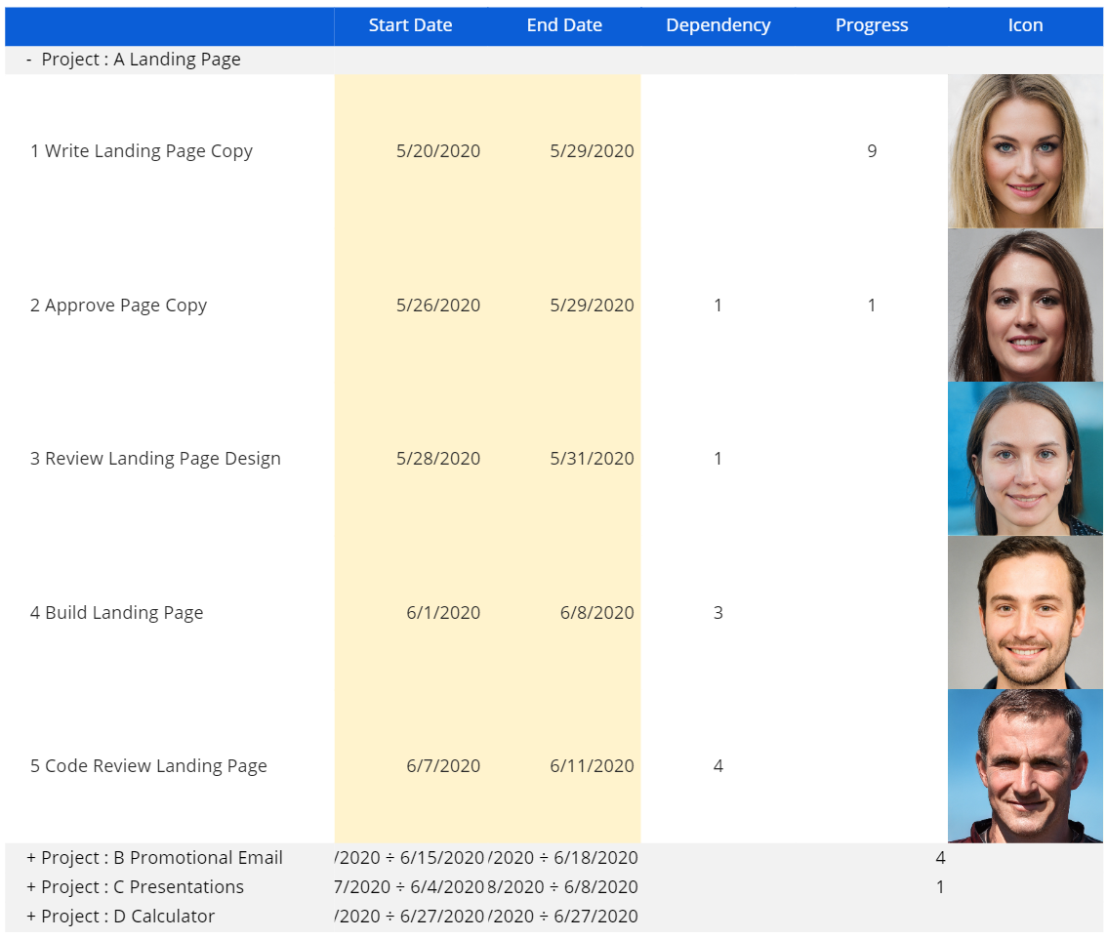This screenshot has height=939, width=1107.
Task: Click the Start Date column header
Action: (410, 25)
